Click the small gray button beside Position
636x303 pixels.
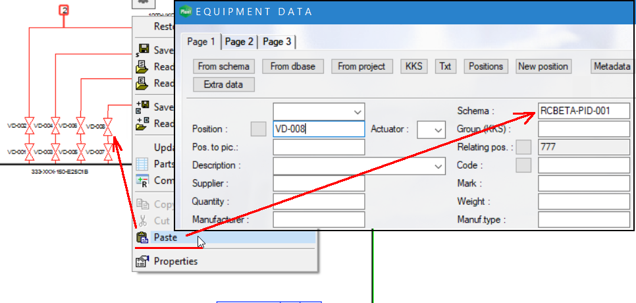[258, 129]
